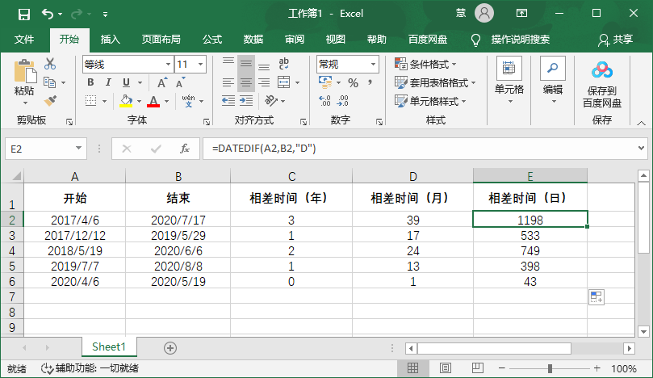This screenshot has width=653, height=378.
Task: Open the 文件 menu
Action: pyautogui.click(x=24, y=39)
